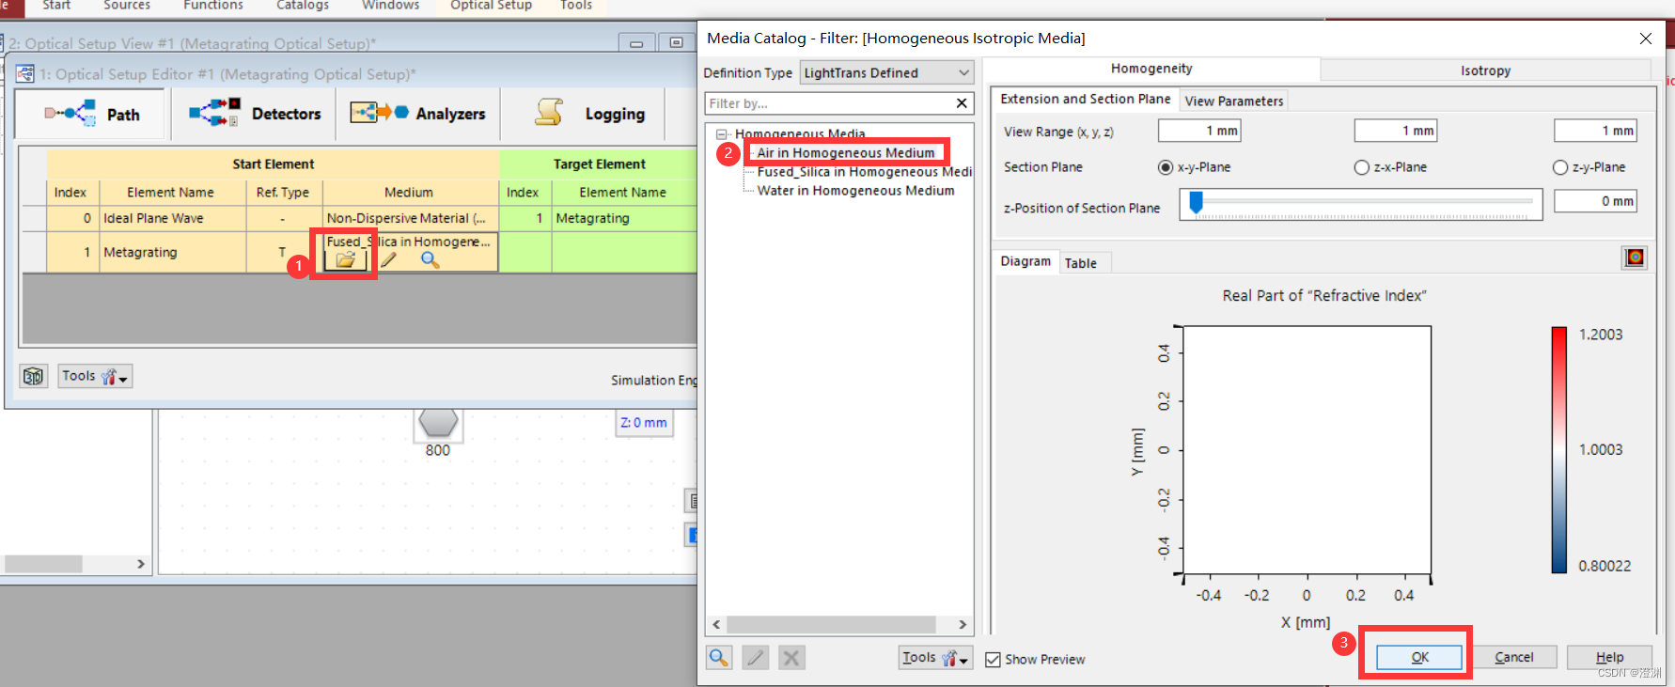Image resolution: width=1675 pixels, height=687 pixels.
Task: Click the hexagon element 800 in the setup view
Action: (x=438, y=424)
